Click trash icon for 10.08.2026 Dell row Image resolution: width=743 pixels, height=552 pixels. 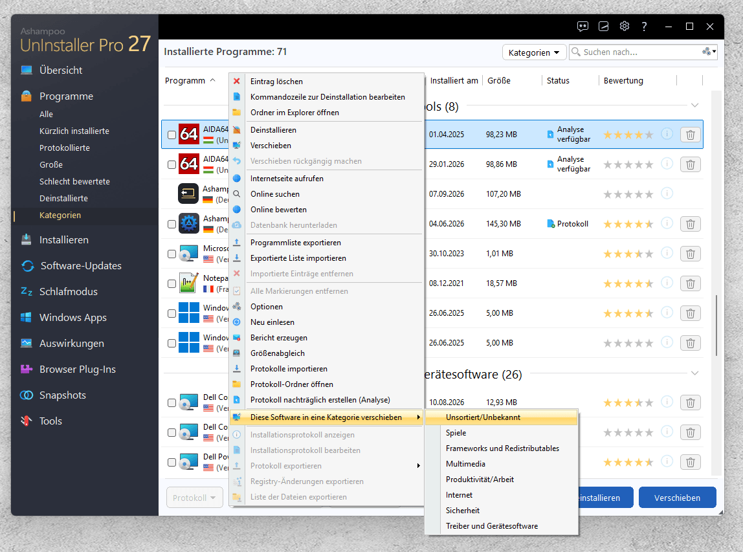point(691,403)
